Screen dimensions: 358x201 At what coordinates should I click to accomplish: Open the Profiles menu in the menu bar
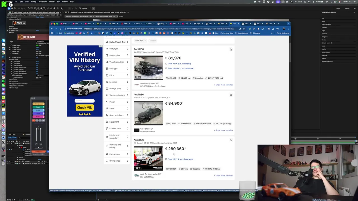point(52,2)
